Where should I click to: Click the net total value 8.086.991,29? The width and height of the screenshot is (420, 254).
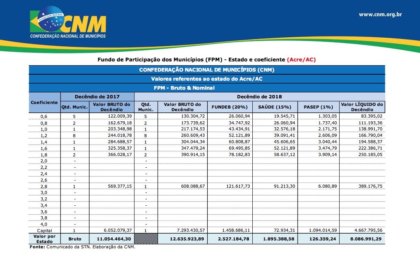(366, 239)
